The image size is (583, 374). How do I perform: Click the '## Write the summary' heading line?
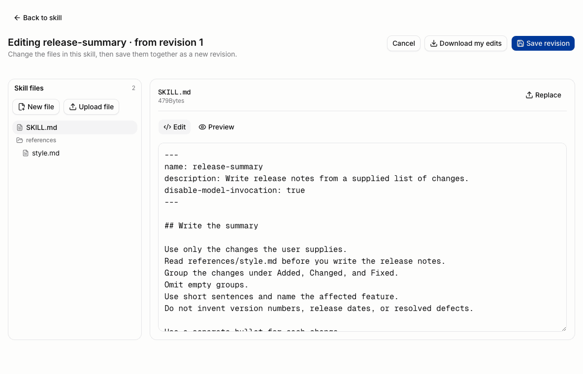click(211, 226)
